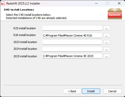The width and height of the screenshot is (125, 97).
Task: Click the 'C4D Install Locations' heading
Action: click(x=19, y=10)
